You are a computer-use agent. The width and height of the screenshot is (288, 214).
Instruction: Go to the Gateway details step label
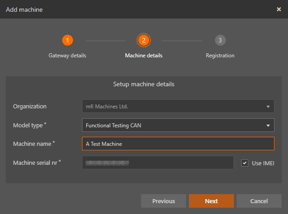67,56
